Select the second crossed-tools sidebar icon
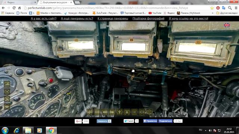Viewport: 239px width, 134px height. (7, 92)
